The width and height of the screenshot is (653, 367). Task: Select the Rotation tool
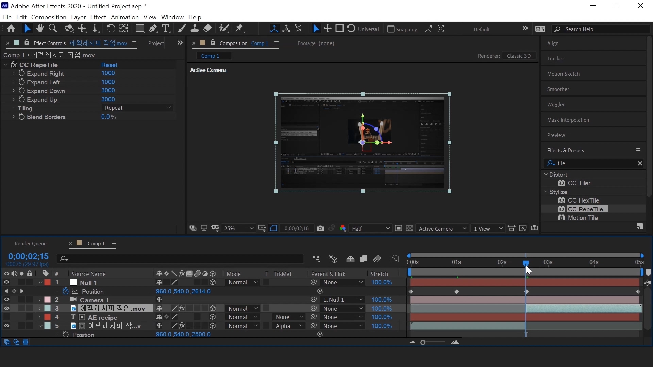111,29
